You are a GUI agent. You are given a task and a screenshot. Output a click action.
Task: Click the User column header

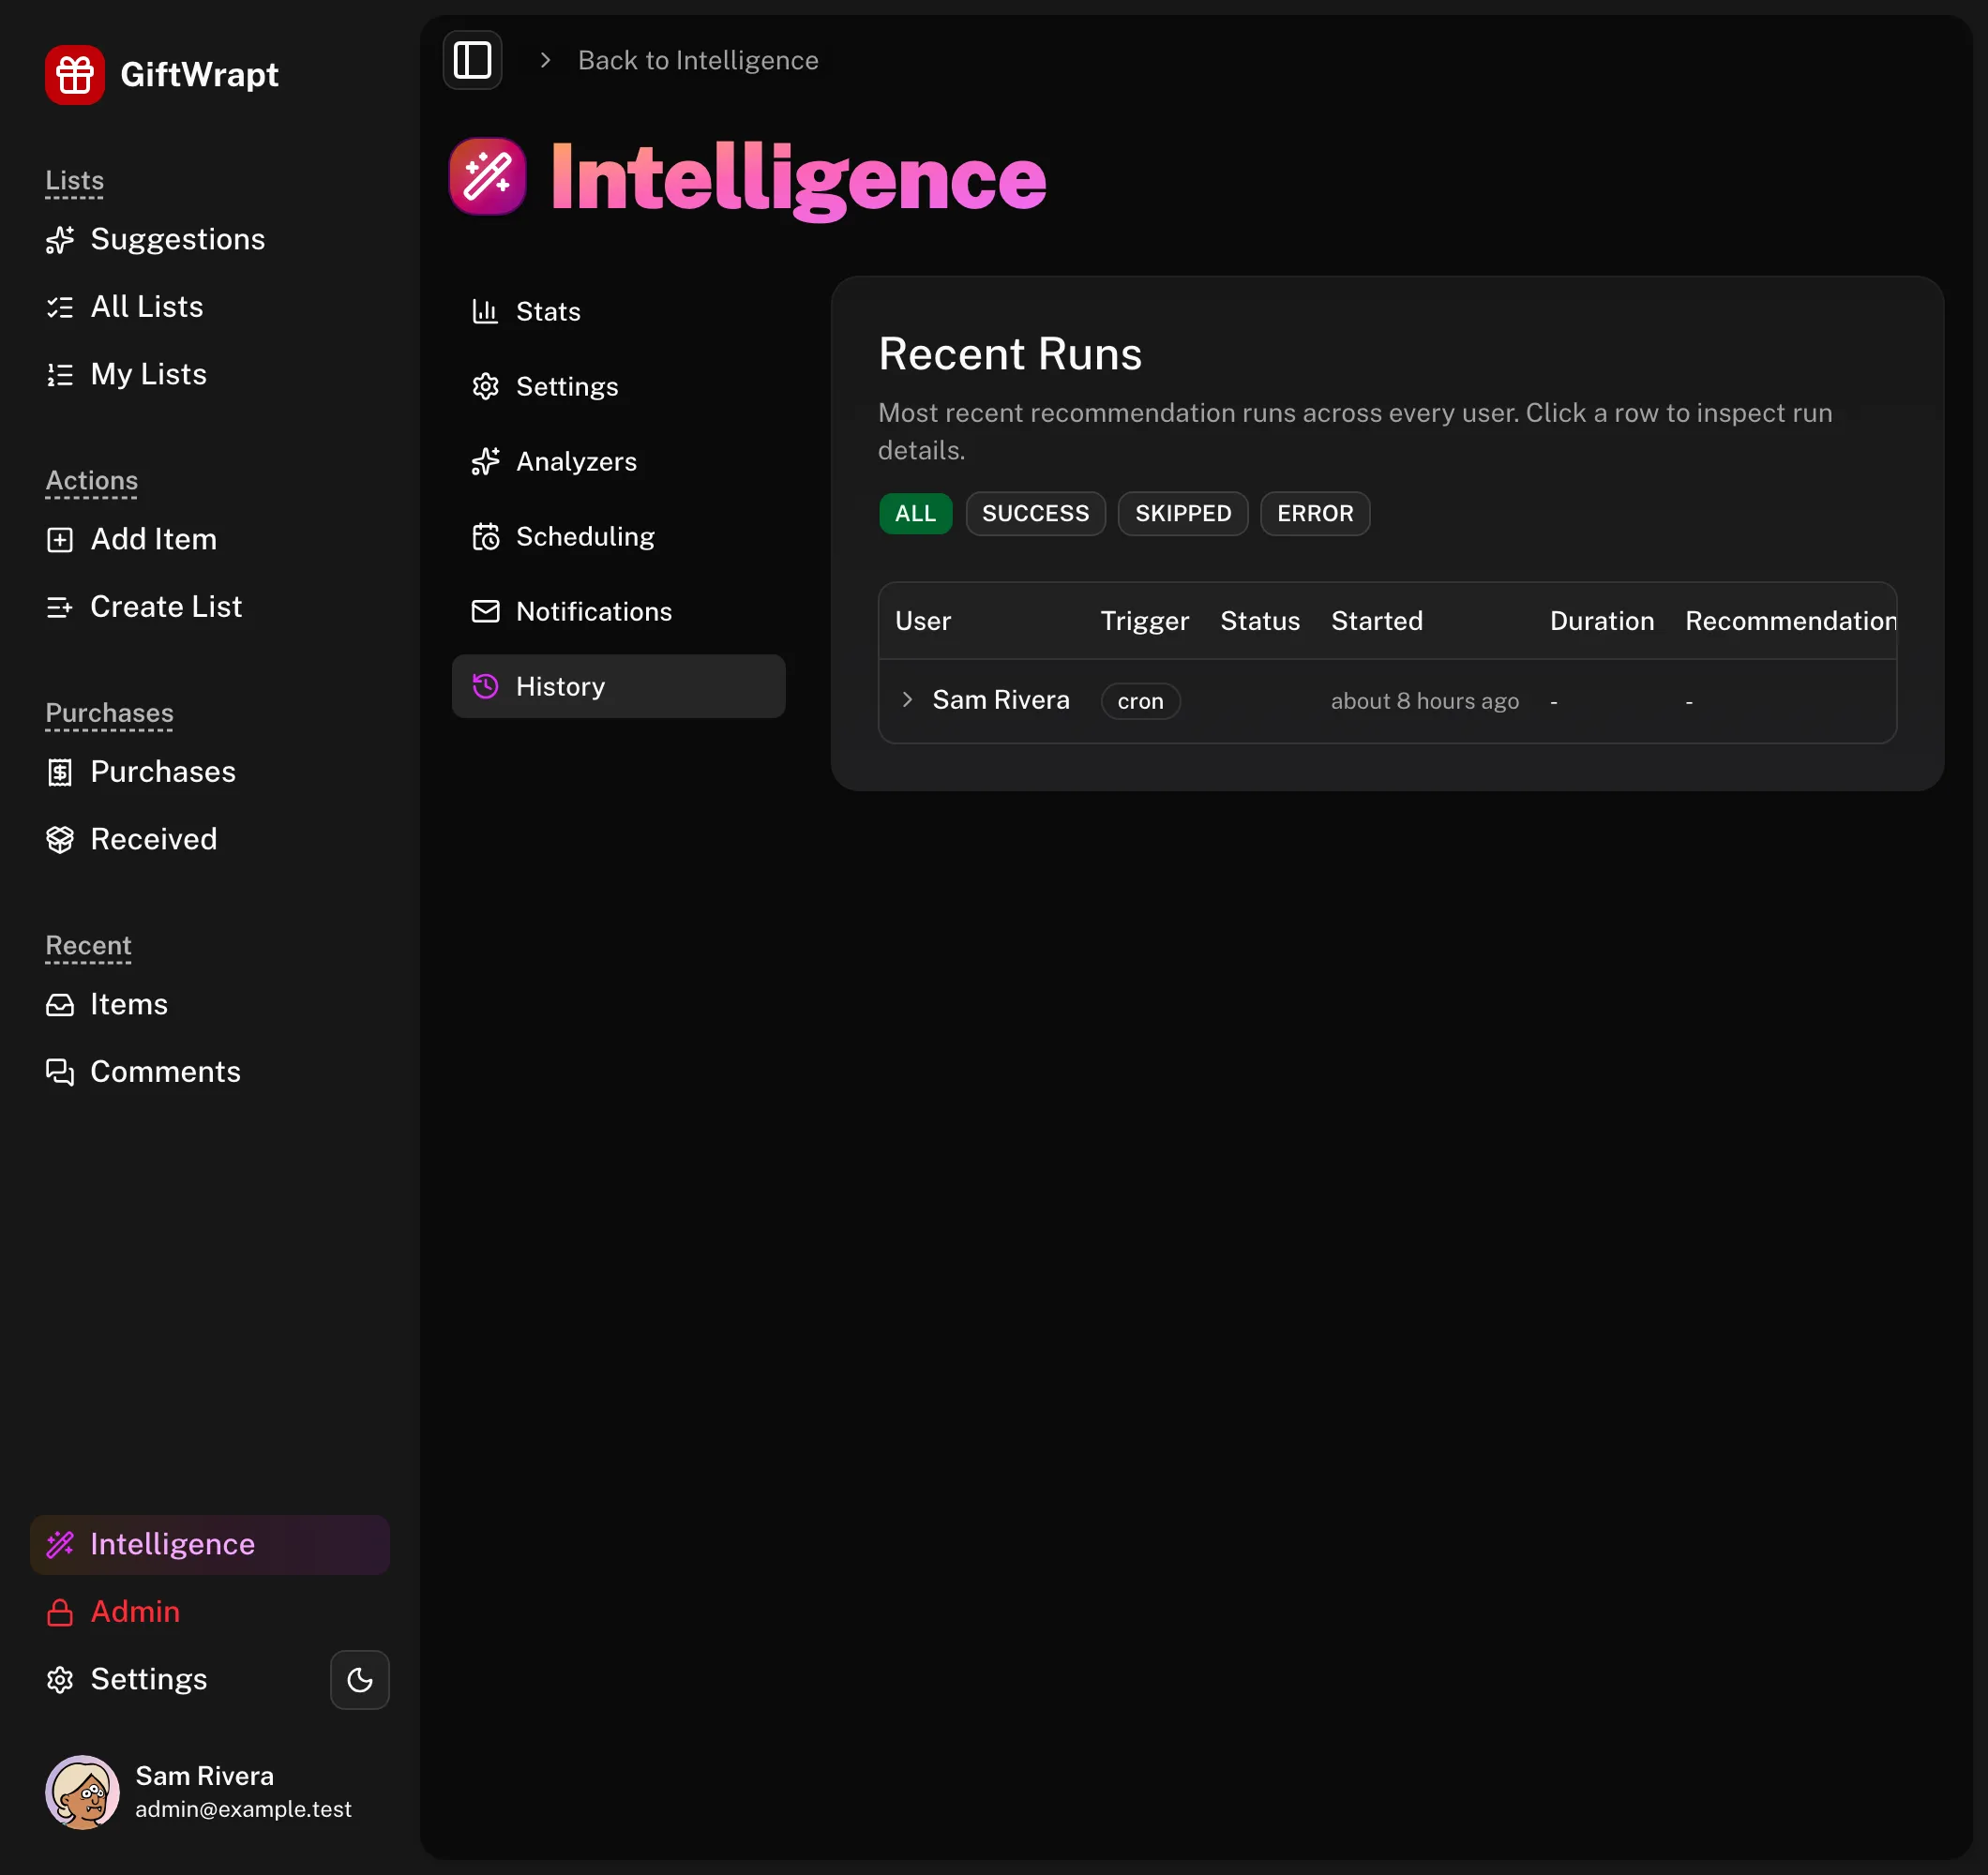point(923,621)
